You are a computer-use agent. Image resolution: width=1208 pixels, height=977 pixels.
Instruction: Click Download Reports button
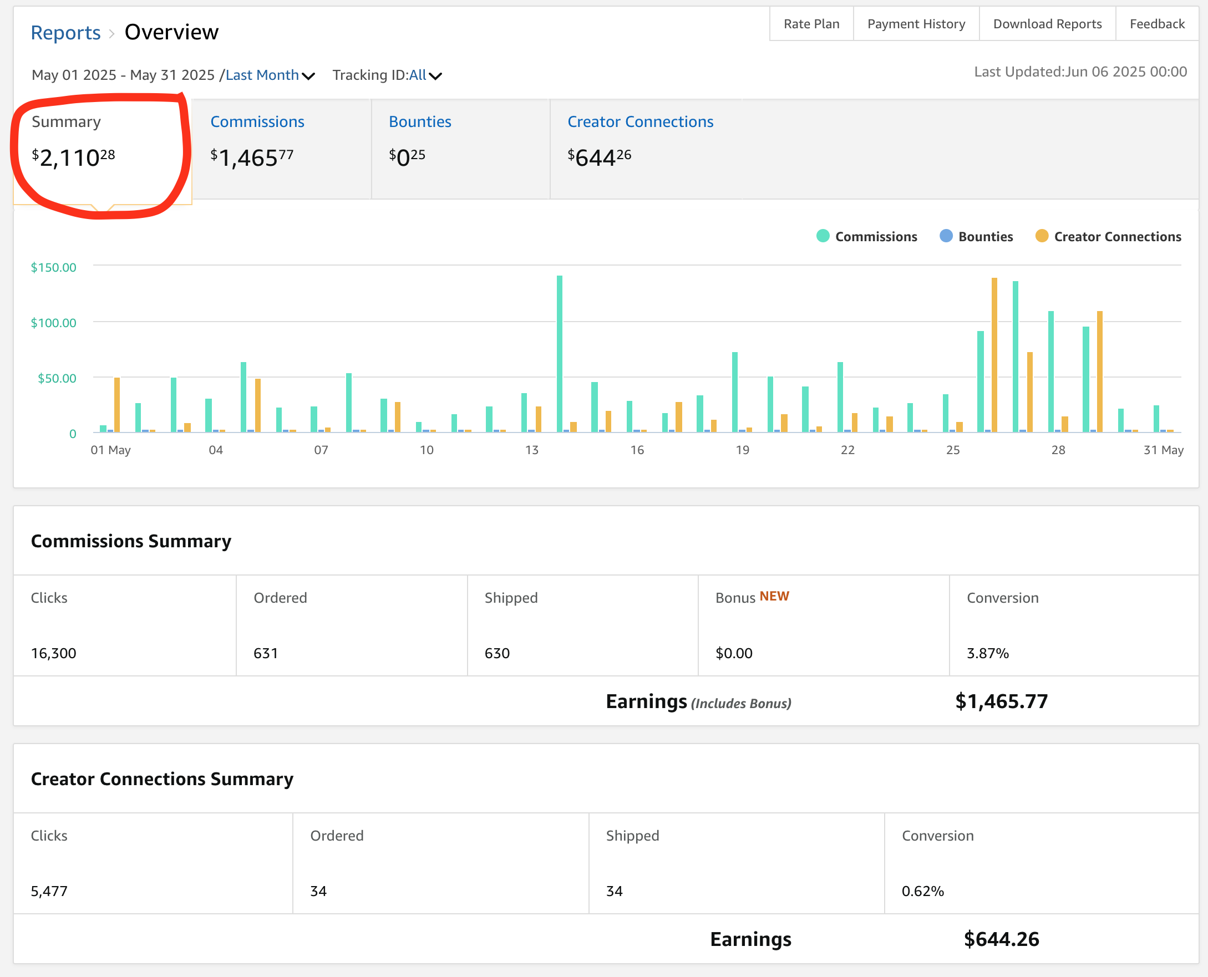click(1047, 24)
